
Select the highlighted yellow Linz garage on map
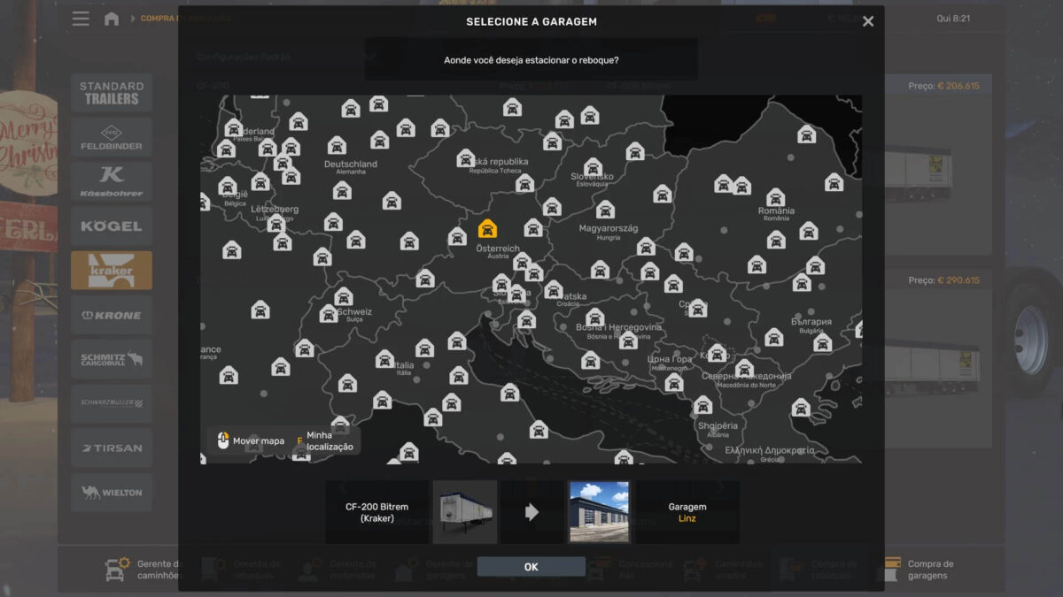[x=487, y=229]
